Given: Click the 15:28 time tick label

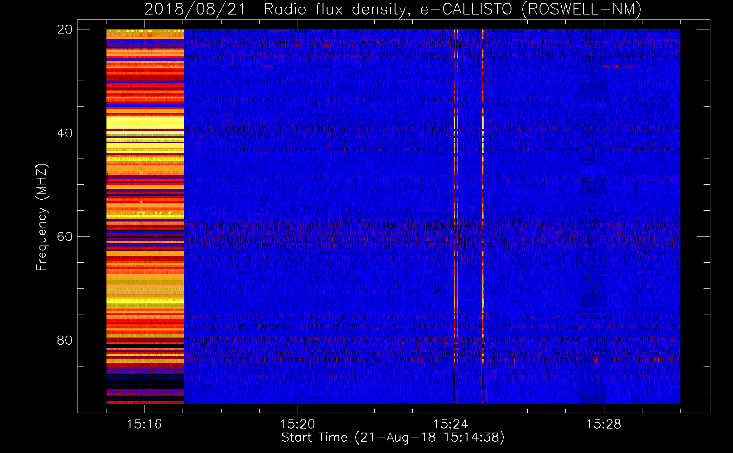Looking at the screenshot, I should pos(603,424).
